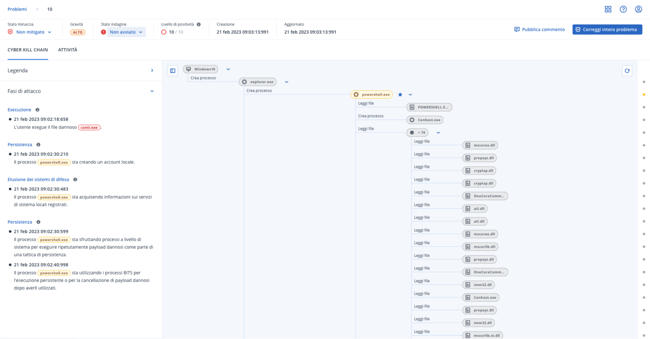Open the Problemi breadcrumb link
The image size is (650, 339).
click(17, 9)
